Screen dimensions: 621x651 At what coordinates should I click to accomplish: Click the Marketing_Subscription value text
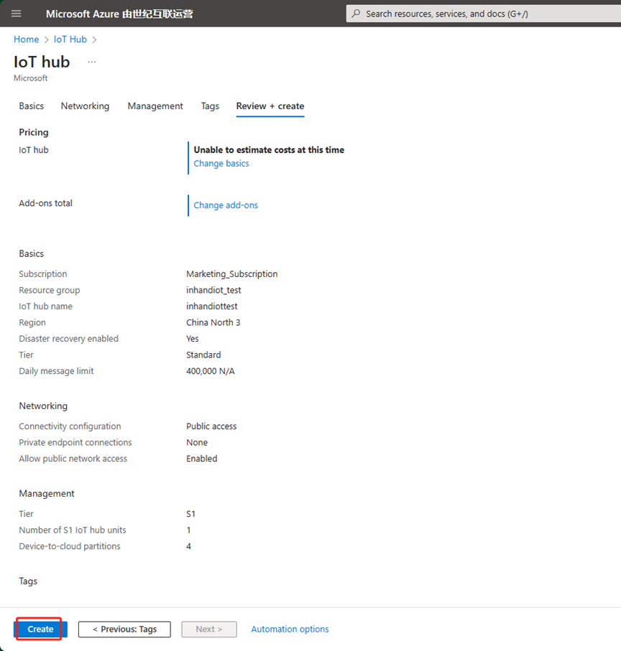(231, 274)
